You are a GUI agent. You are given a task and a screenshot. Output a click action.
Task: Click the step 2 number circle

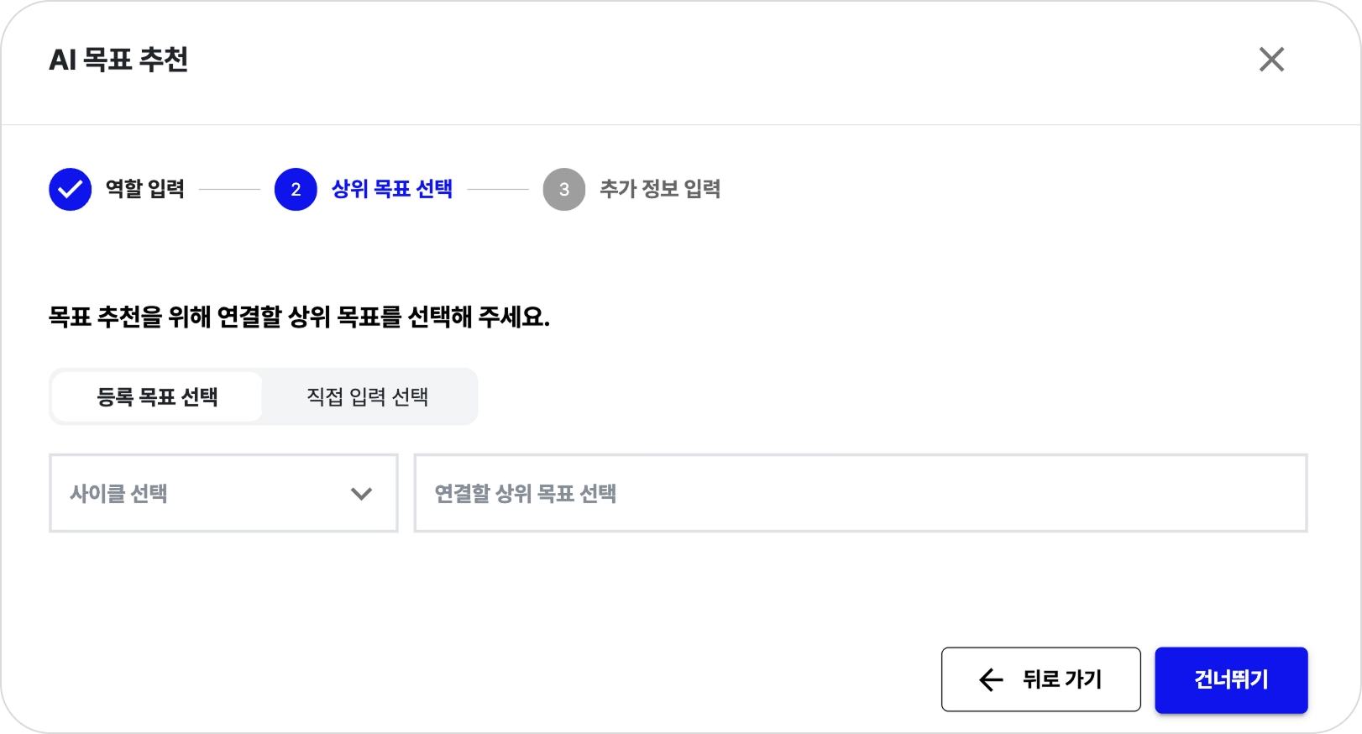tap(296, 190)
